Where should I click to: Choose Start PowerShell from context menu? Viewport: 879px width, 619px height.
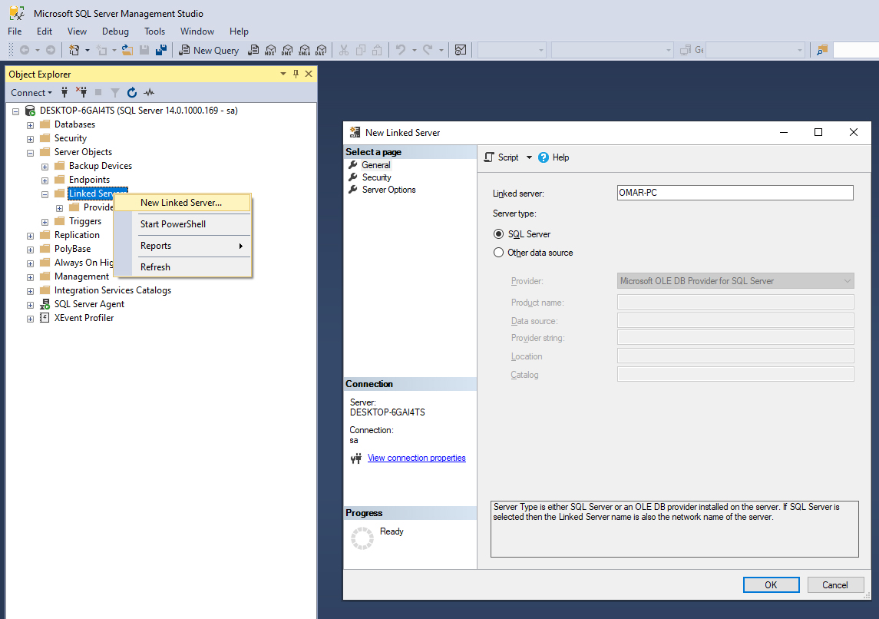click(x=183, y=223)
